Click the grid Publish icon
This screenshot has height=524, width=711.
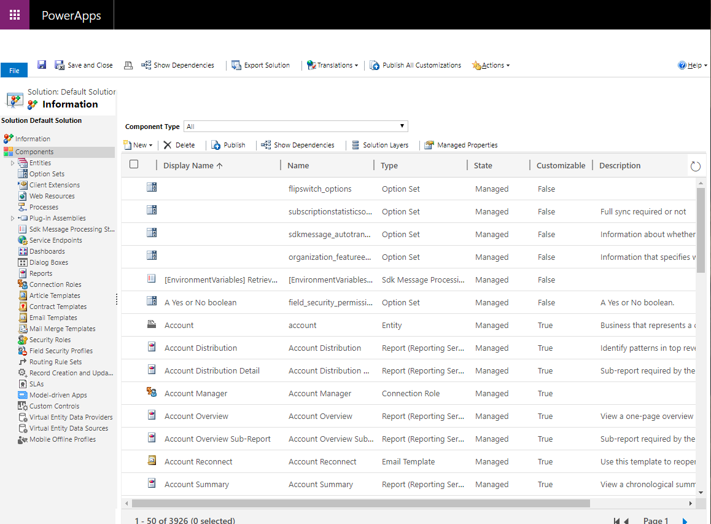coord(216,145)
